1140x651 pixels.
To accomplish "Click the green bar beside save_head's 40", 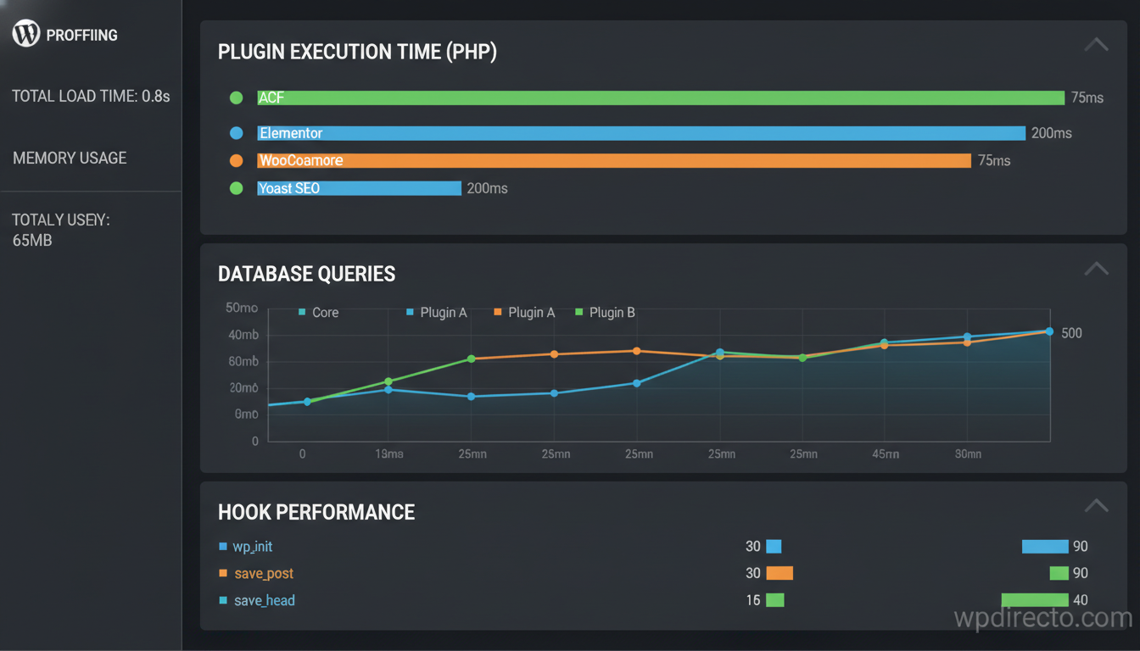I will tap(1035, 600).
